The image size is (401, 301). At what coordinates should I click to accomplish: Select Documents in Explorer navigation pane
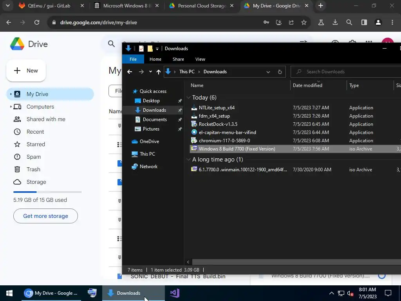pyautogui.click(x=155, y=120)
